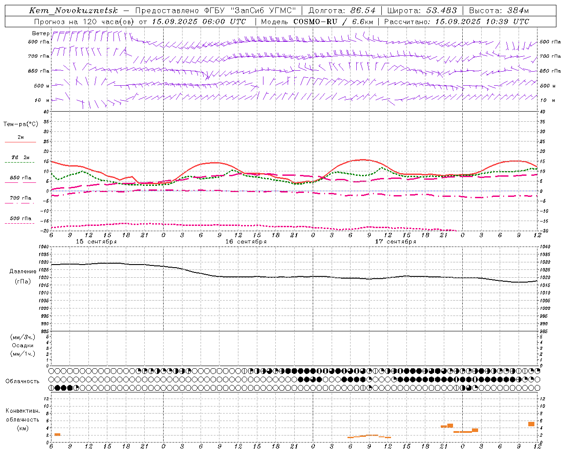Click the 'Облачность' cloud cover label

(22, 381)
